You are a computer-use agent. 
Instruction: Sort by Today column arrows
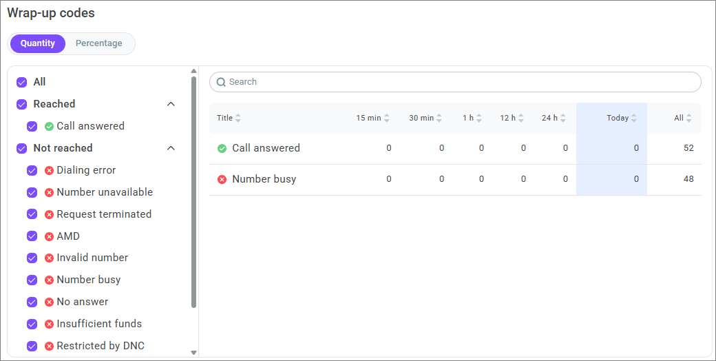tap(634, 118)
